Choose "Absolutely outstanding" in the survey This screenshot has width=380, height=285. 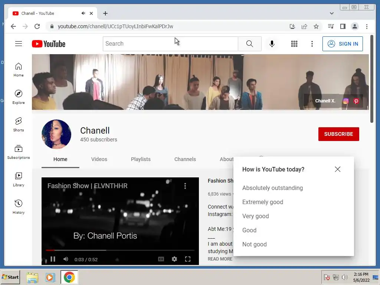(x=272, y=188)
